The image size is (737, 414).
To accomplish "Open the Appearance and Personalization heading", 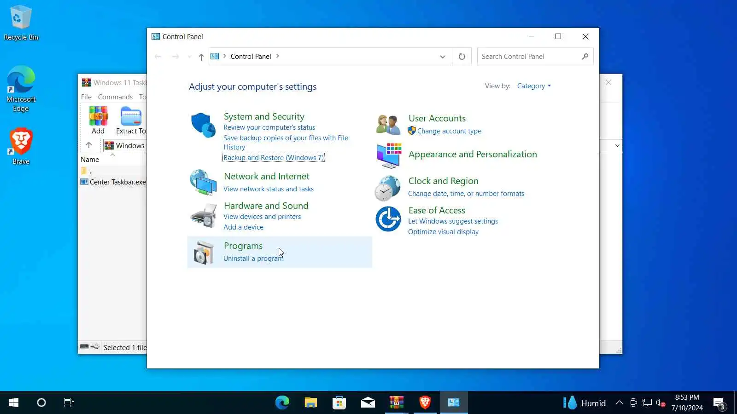I will [473, 154].
